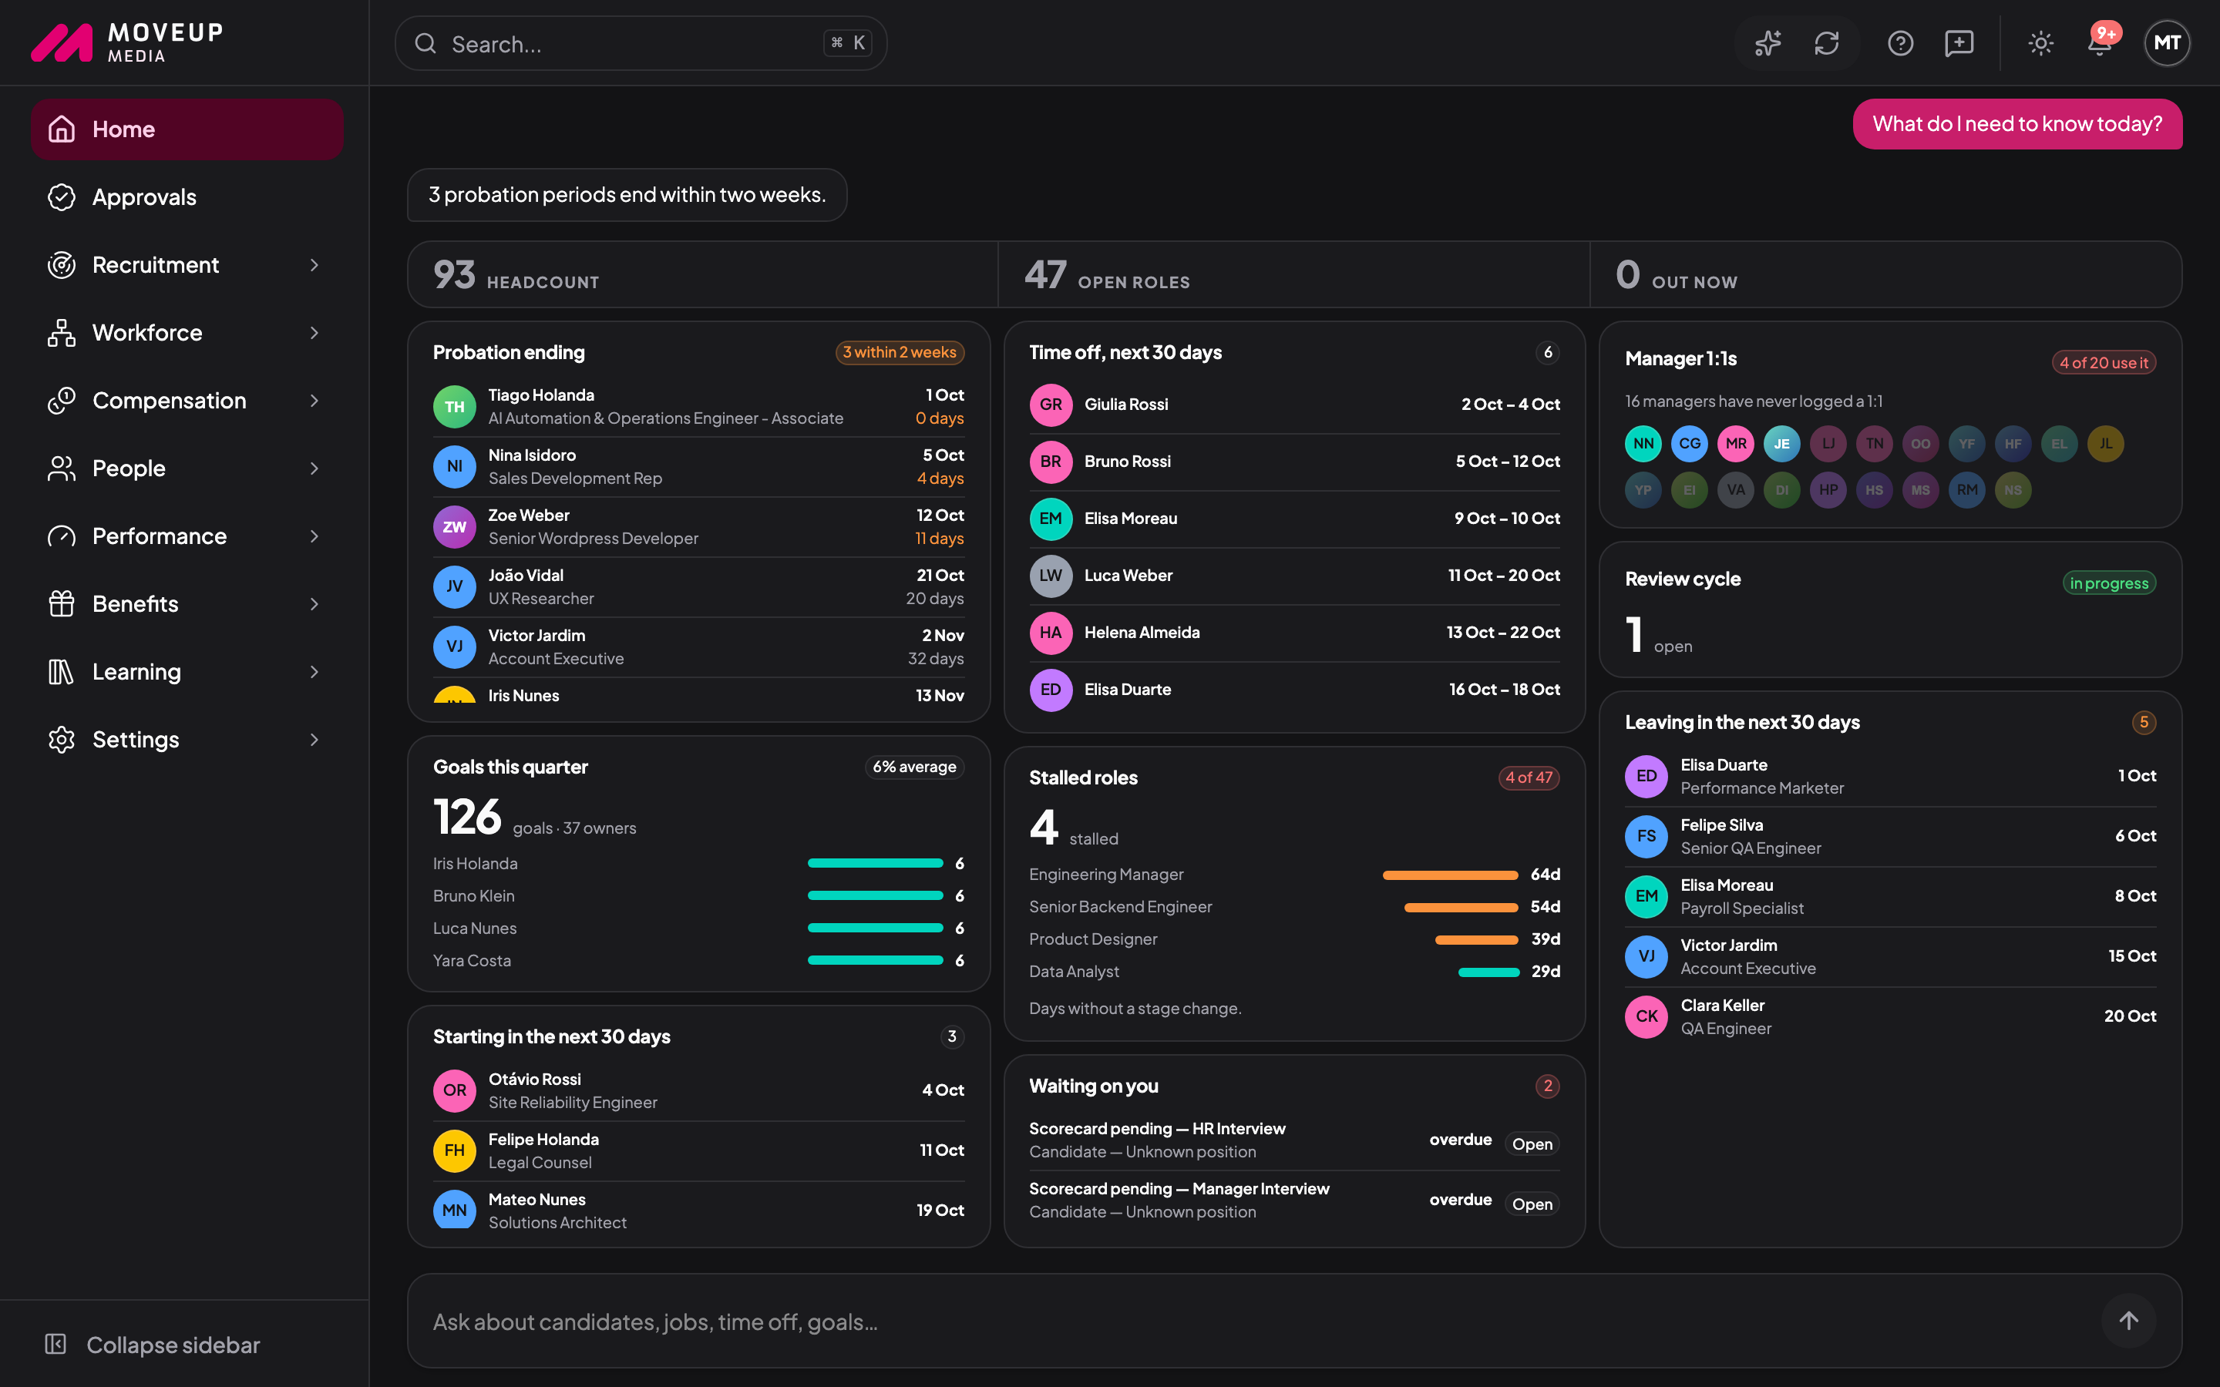Click the MoveUp Media logo
The width and height of the screenshot is (2220, 1387).
127,42
